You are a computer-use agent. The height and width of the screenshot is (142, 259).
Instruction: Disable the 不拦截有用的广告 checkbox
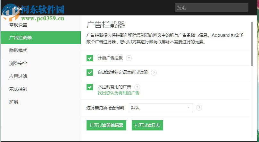click(x=90, y=87)
